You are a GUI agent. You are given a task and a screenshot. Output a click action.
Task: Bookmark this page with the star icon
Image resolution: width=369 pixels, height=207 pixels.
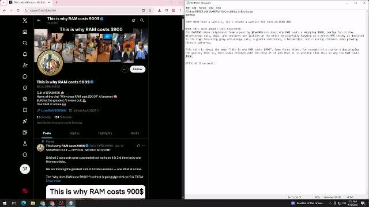tap(150, 10)
